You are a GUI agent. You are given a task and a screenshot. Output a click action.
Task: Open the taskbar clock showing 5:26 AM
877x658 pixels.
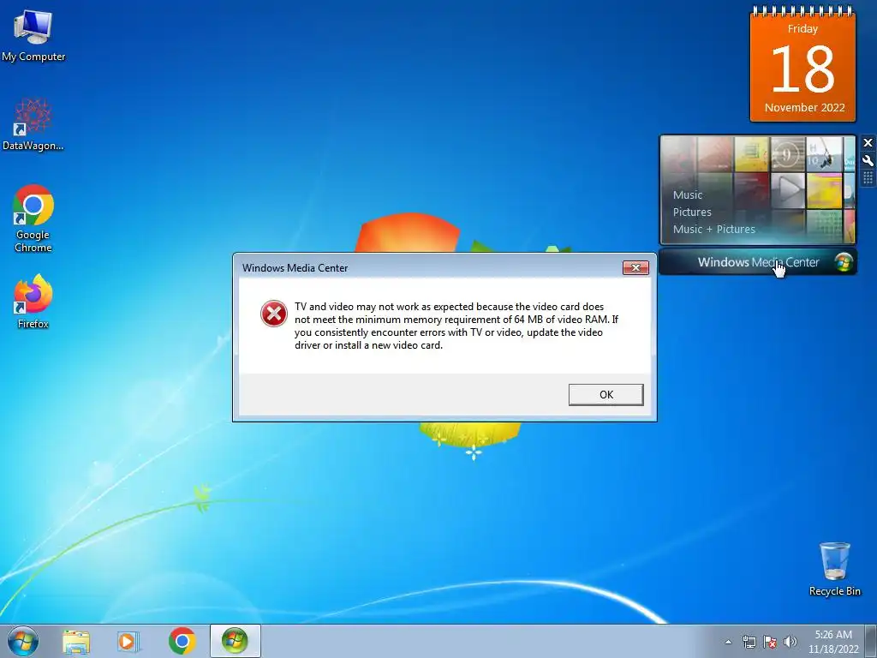tap(833, 642)
